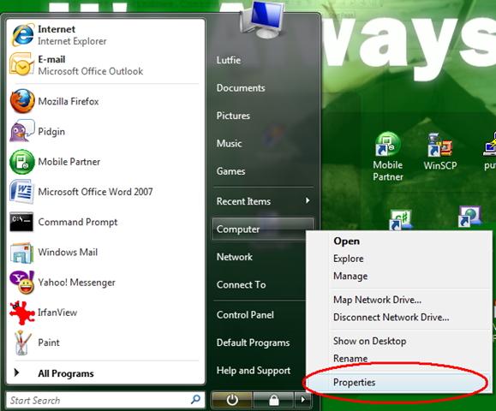This screenshot has width=496, height=411.
Task: Open Games from Start menu
Action: click(230, 171)
